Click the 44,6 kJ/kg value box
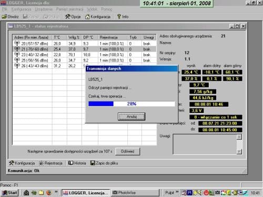This screenshot has width=263, height=197. coord(203,98)
